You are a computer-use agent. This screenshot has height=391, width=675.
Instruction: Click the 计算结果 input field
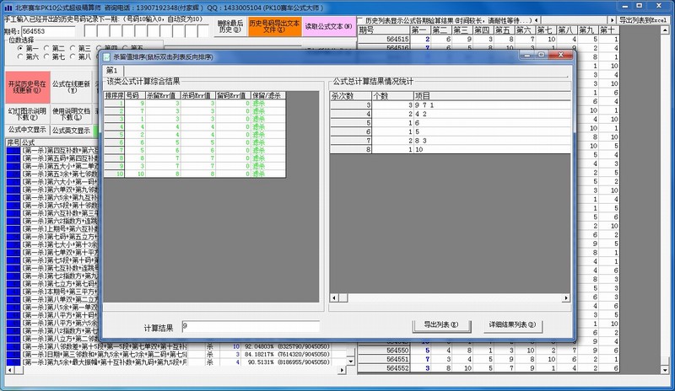[x=249, y=326]
